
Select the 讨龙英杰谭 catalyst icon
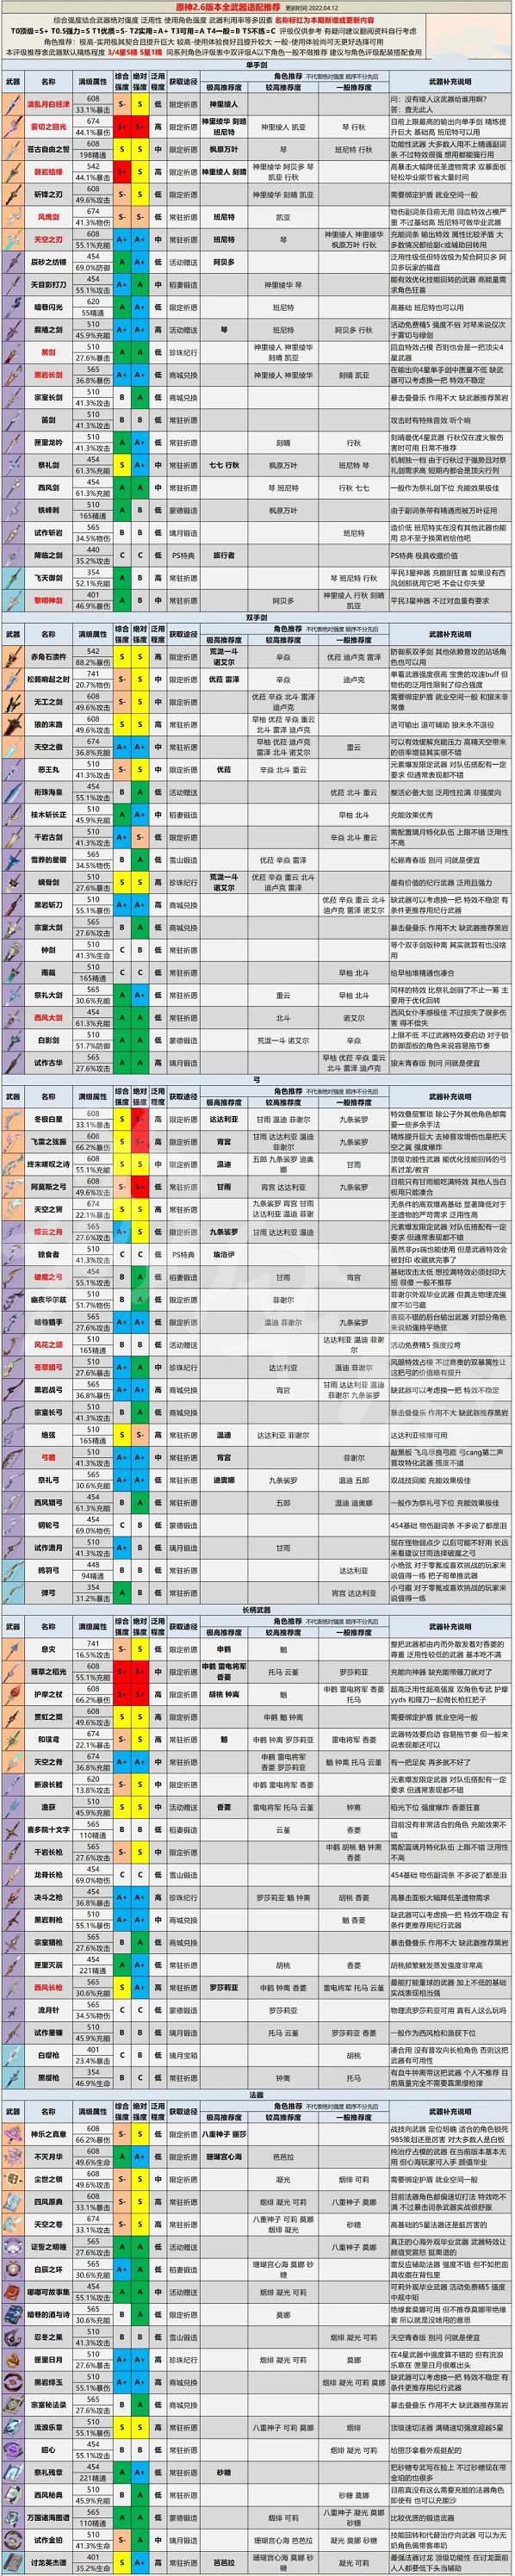(x=12, y=2564)
